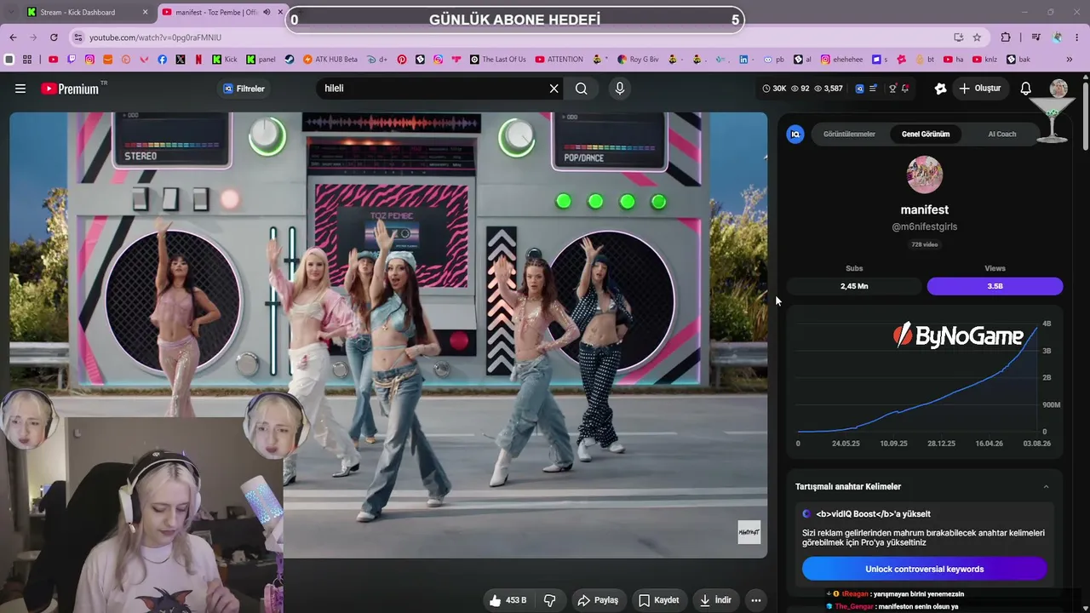The height and width of the screenshot is (613, 1090).
Task: Open the three-dot more actions menu
Action: (755, 600)
